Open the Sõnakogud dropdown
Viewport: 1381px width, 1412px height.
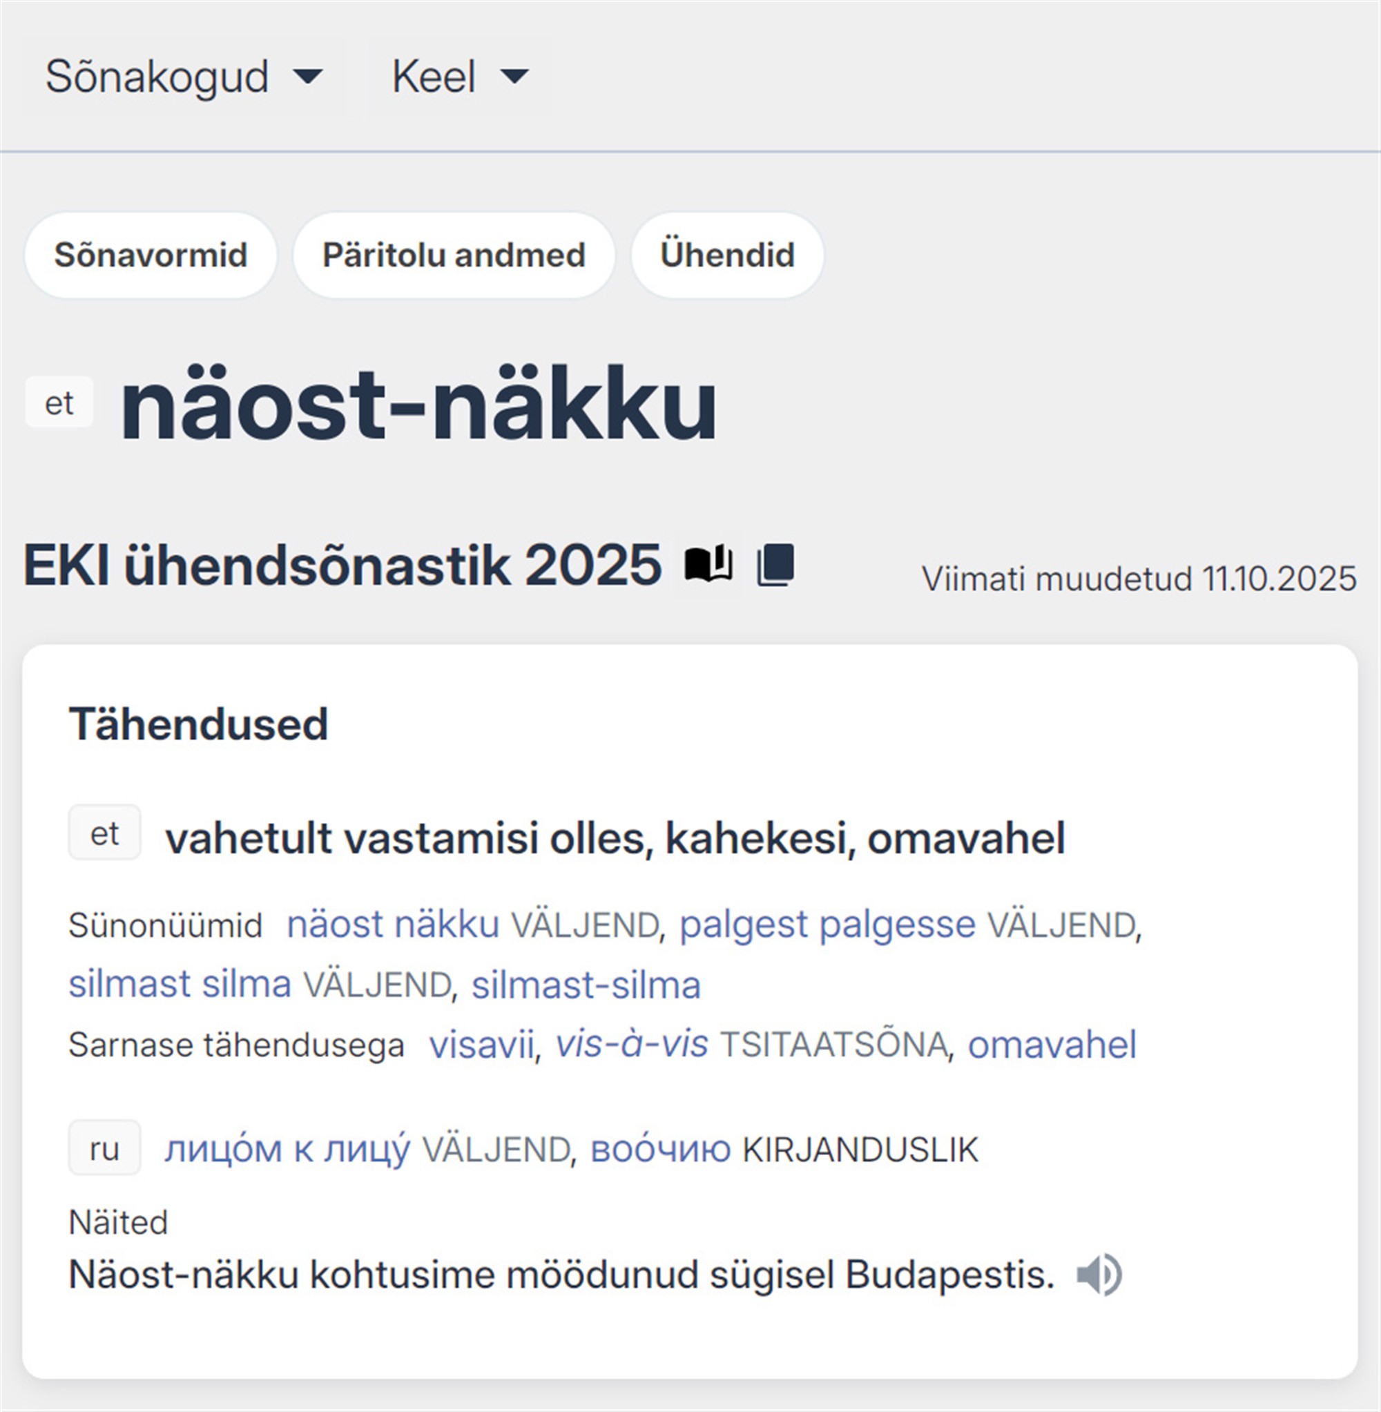tap(160, 76)
